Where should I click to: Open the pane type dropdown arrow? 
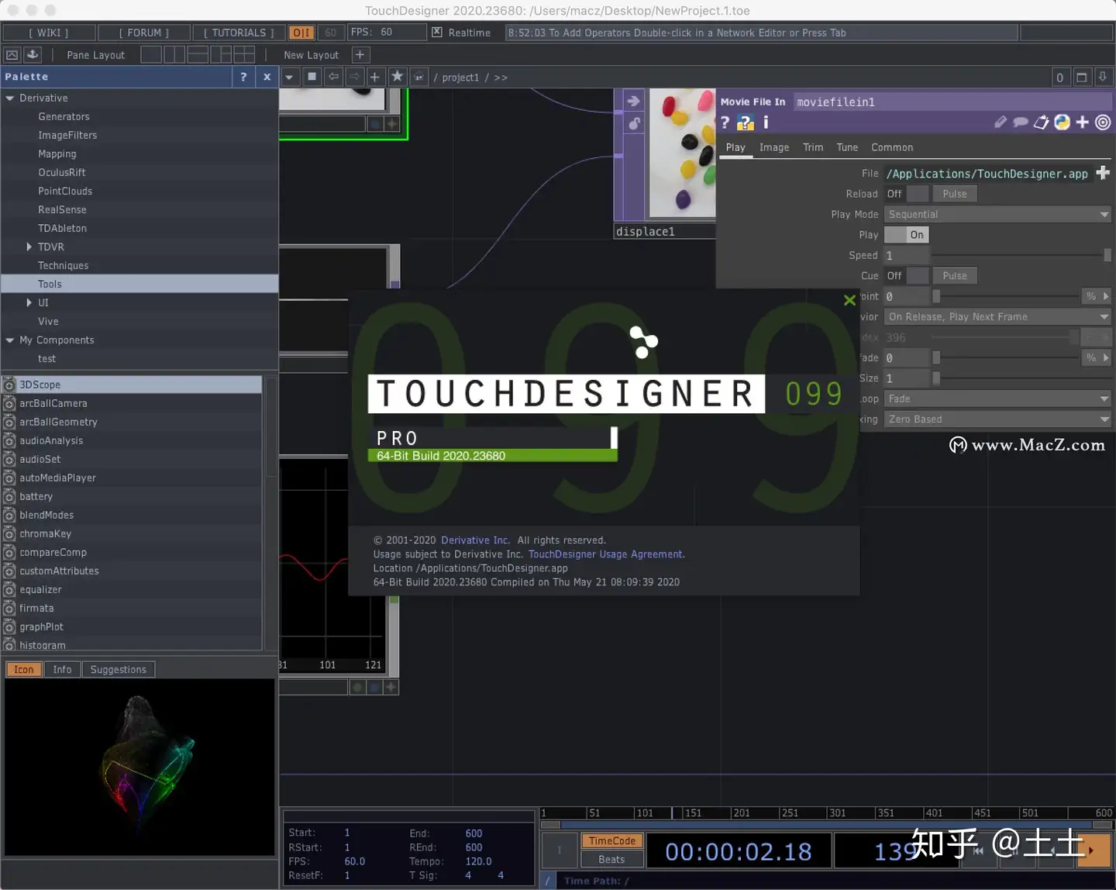[289, 77]
